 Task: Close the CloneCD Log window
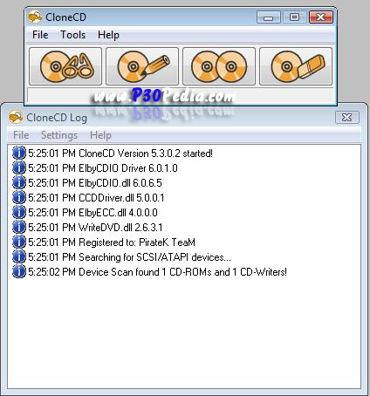pyautogui.click(x=347, y=118)
